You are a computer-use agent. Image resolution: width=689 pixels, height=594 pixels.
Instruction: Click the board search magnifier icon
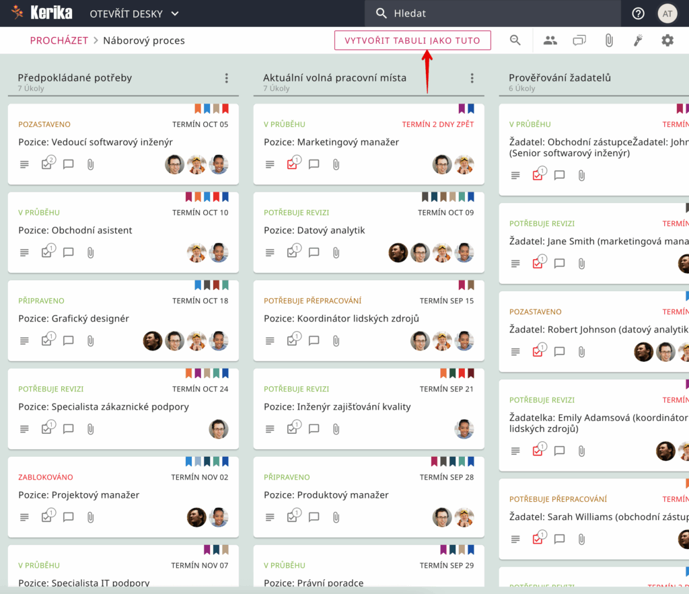(515, 40)
